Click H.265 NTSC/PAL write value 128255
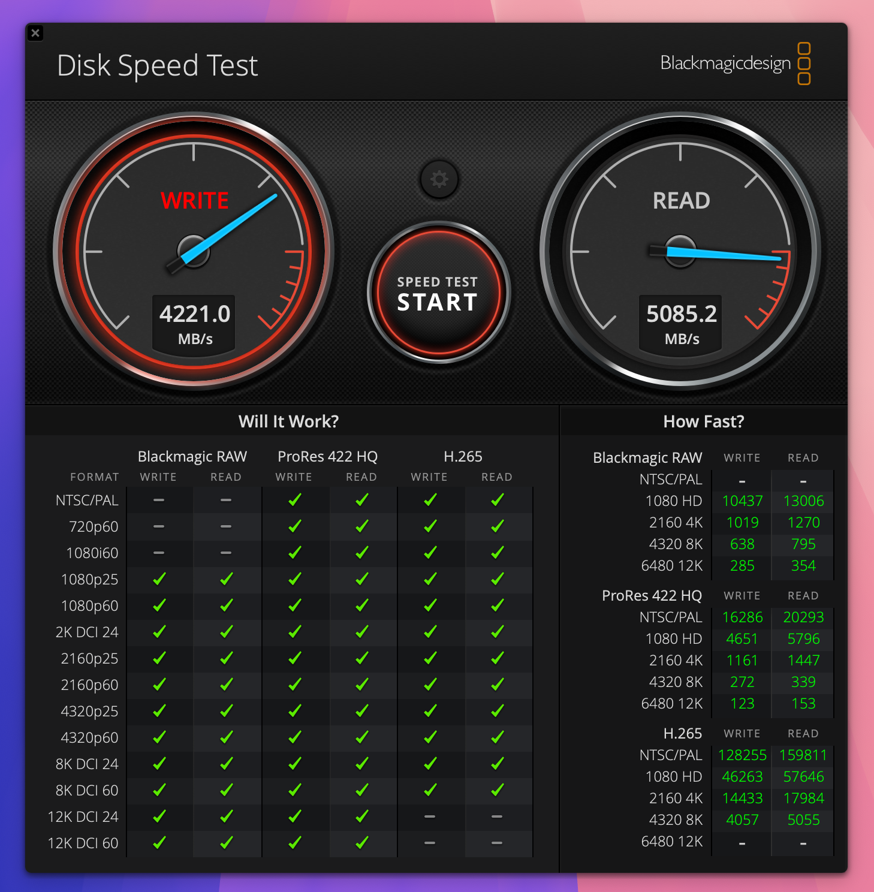 click(742, 755)
